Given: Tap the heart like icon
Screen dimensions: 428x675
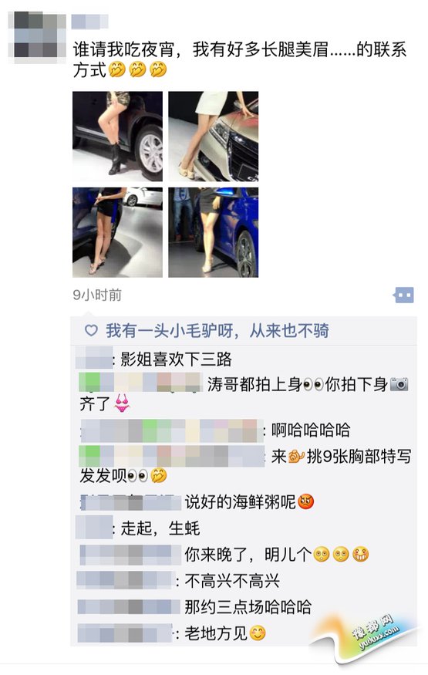Looking at the screenshot, I should pyautogui.click(x=91, y=331).
